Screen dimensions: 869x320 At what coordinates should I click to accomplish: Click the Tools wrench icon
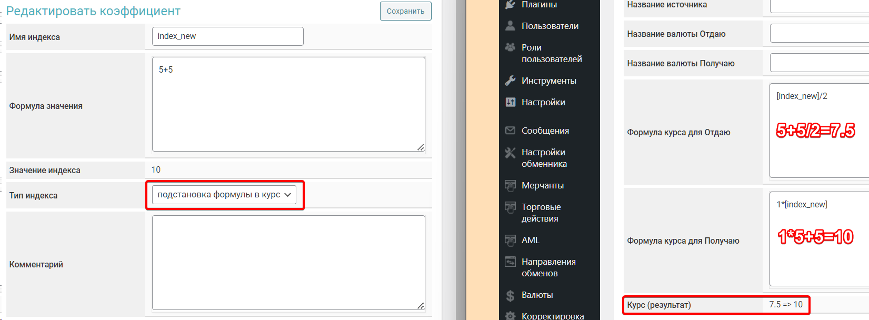click(x=510, y=81)
